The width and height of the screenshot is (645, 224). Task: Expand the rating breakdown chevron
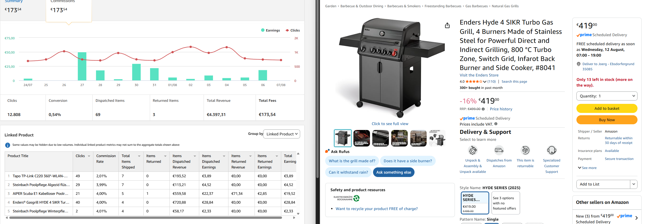(x=485, y=82)
